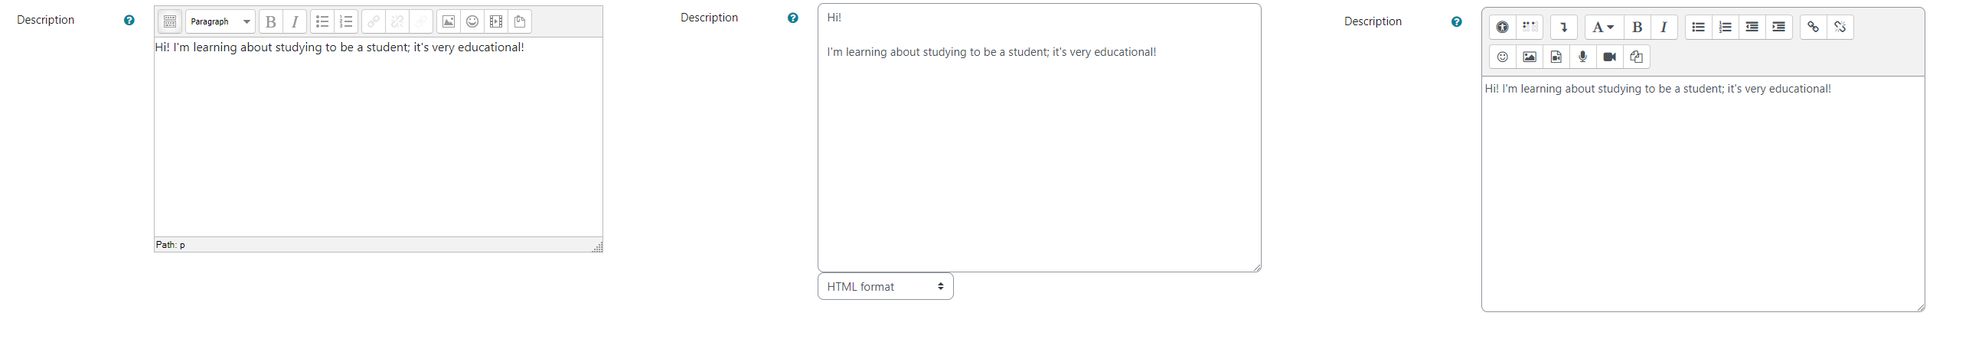Open help for the first Description field
The image size is (1969, 355).
tap(129, 21)
